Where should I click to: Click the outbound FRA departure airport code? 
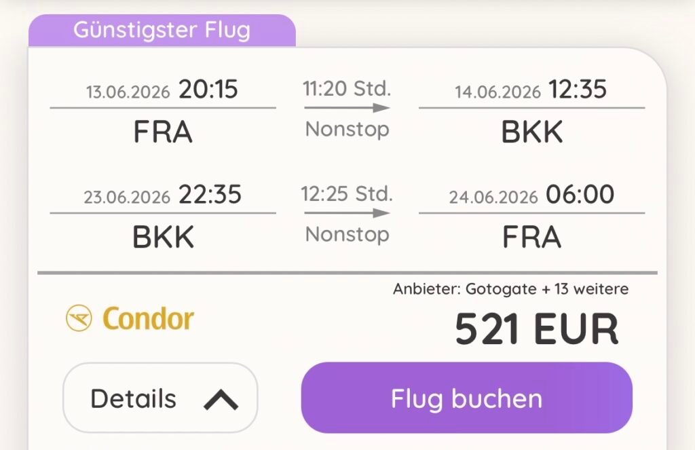pos(163,132)
